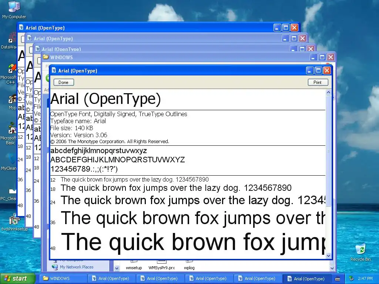Minimize the front Arial (OpenType) window
Viewport: 379px width, 284px height.
click(x=310, y=71)
